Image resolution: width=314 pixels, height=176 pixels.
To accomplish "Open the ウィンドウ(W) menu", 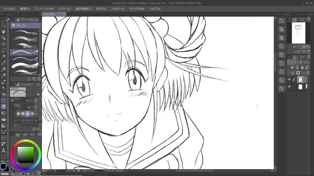I will coord(137,9).
